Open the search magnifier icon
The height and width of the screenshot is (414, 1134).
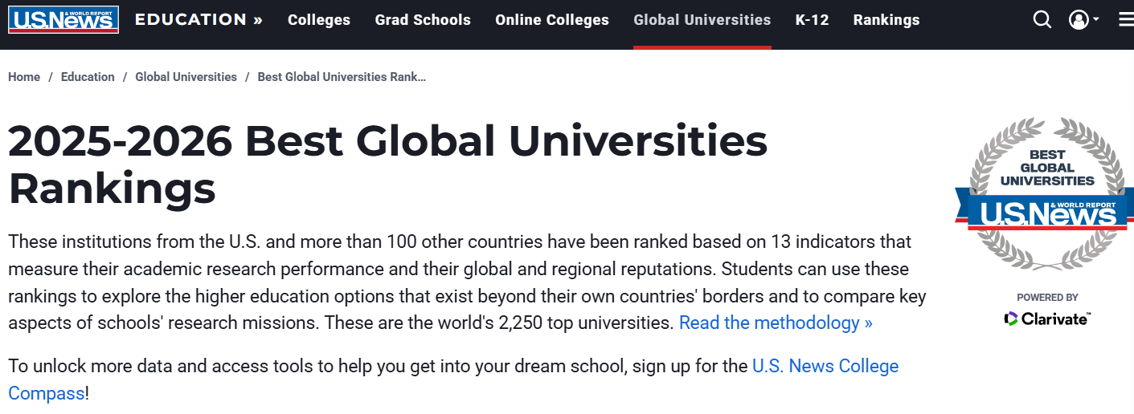1042,19
